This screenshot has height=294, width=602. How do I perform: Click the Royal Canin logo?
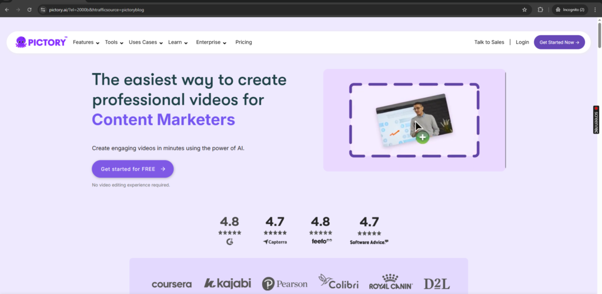point(391,282)
